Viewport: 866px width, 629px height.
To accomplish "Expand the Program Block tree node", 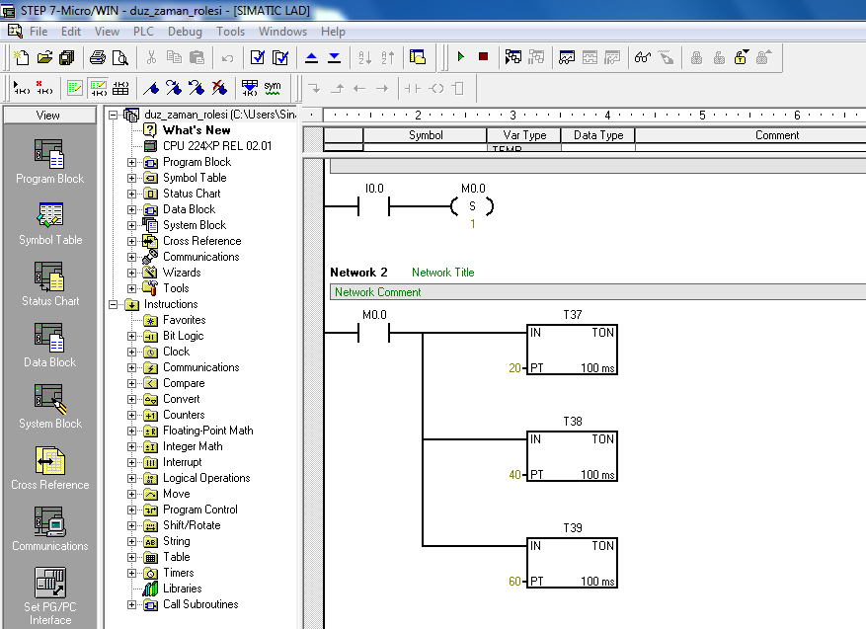I will point(131,162).
